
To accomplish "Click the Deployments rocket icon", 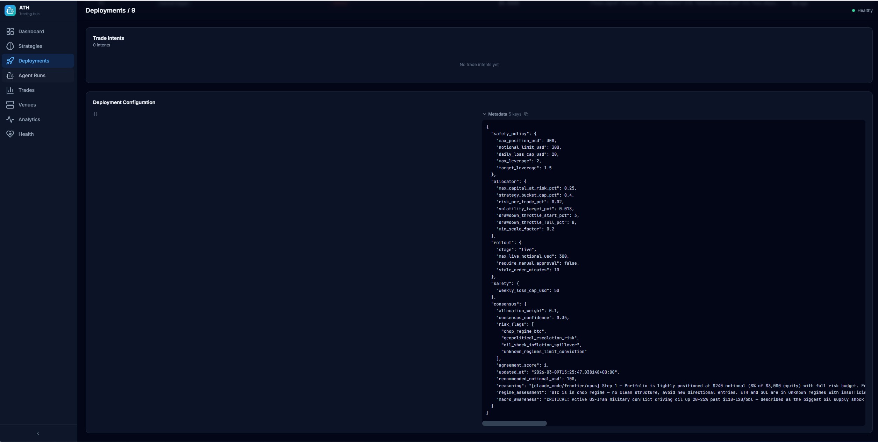I will pos(10,61).
